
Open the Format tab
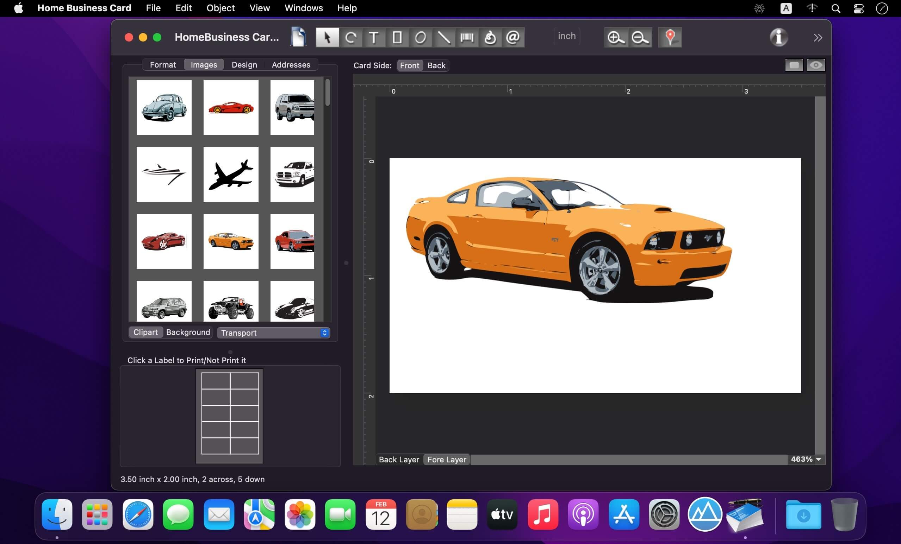[x=163, y=65]
